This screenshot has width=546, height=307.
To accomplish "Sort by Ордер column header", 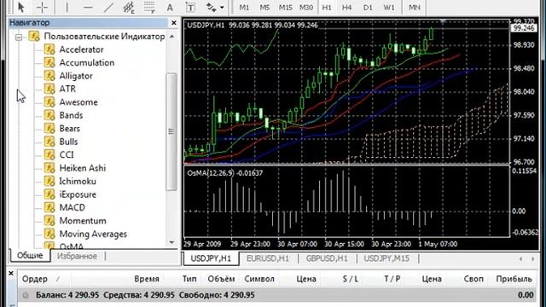I will 35,279.
